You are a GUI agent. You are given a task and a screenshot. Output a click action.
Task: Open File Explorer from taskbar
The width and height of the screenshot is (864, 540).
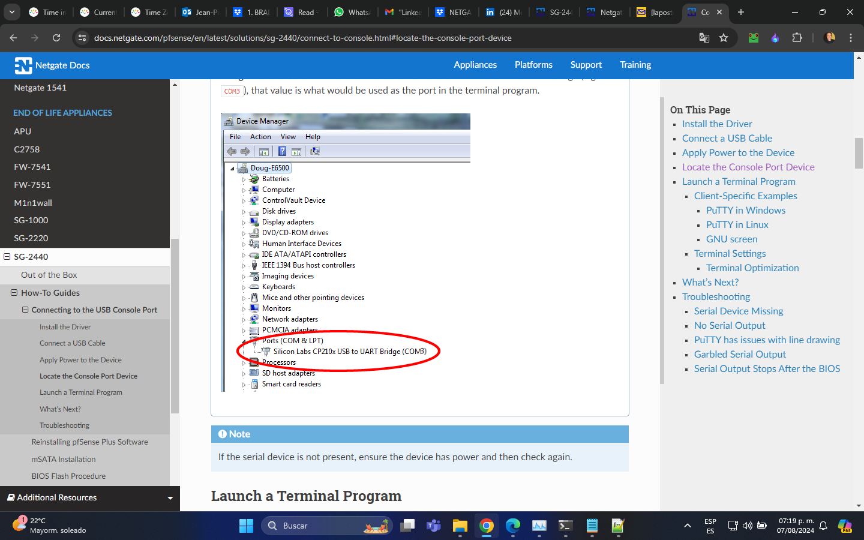point(460,526)
